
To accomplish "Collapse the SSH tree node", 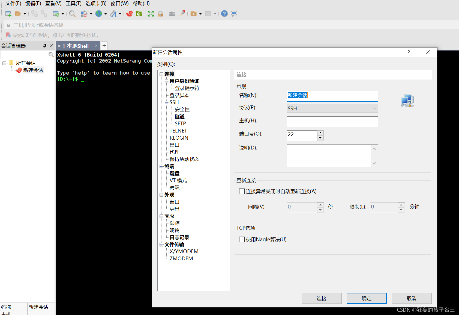I will (167, 102).
